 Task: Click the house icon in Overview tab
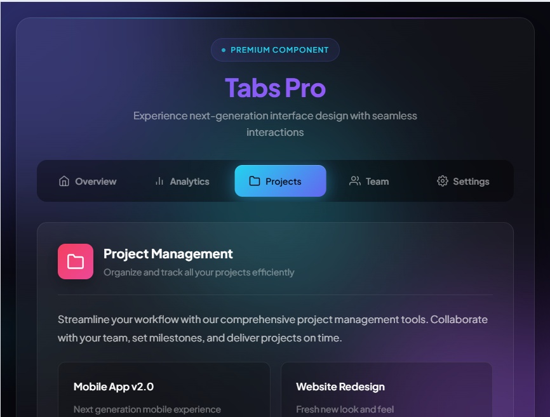click(64, 181)
